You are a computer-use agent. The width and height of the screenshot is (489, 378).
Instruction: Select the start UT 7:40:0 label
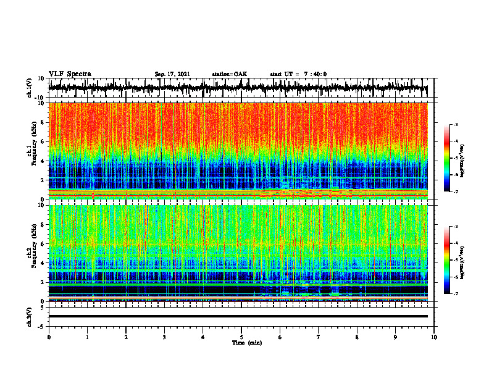tap(298, 74)
